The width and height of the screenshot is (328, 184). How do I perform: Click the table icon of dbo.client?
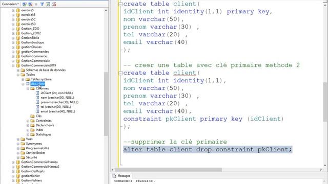point(28,84)
